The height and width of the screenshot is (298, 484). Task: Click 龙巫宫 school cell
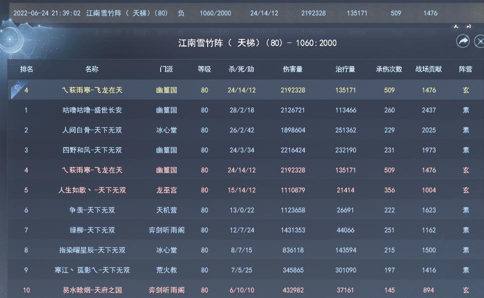166,190
